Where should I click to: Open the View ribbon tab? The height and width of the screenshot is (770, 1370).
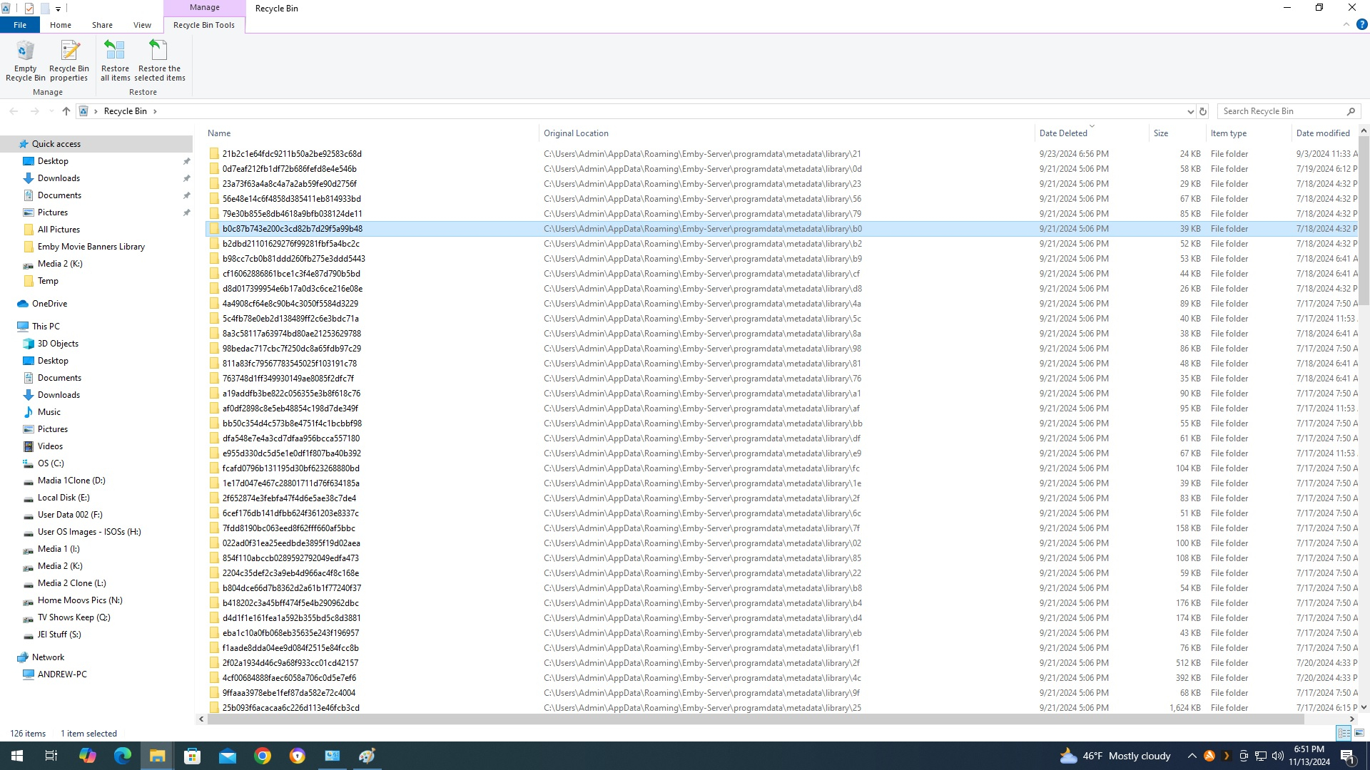pos(142,25)
